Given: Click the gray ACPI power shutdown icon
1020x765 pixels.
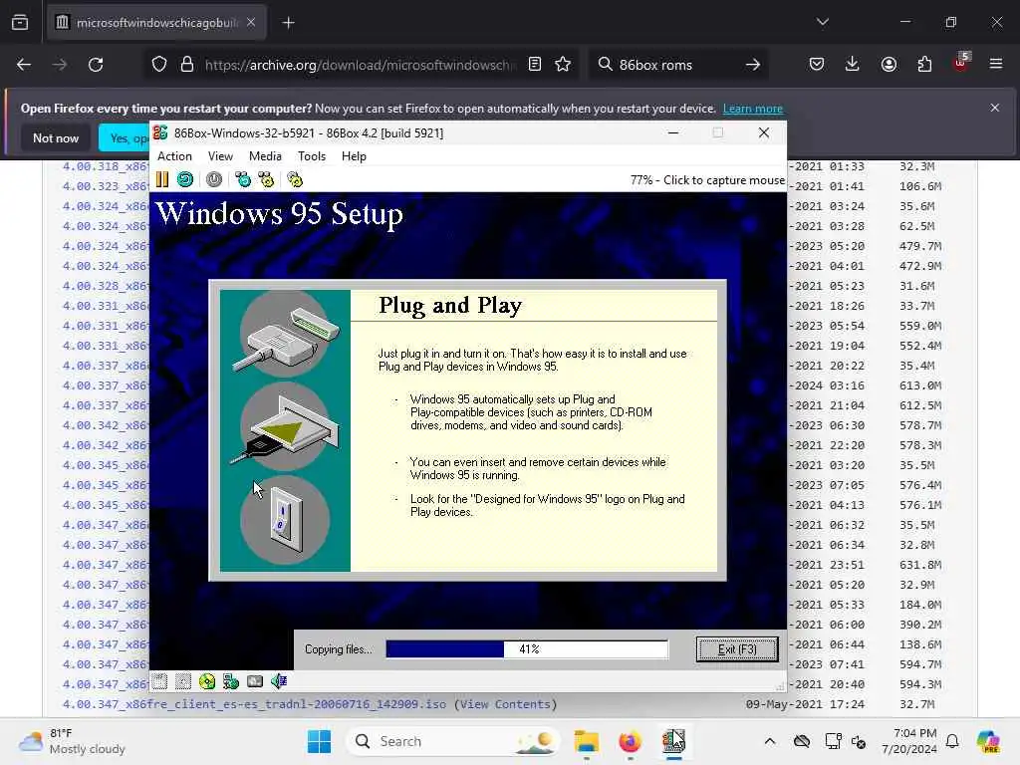Looking at the screenshot, I should click(x=214, y=179).
